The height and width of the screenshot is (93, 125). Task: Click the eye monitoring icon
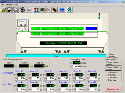[x=23, y=10]
